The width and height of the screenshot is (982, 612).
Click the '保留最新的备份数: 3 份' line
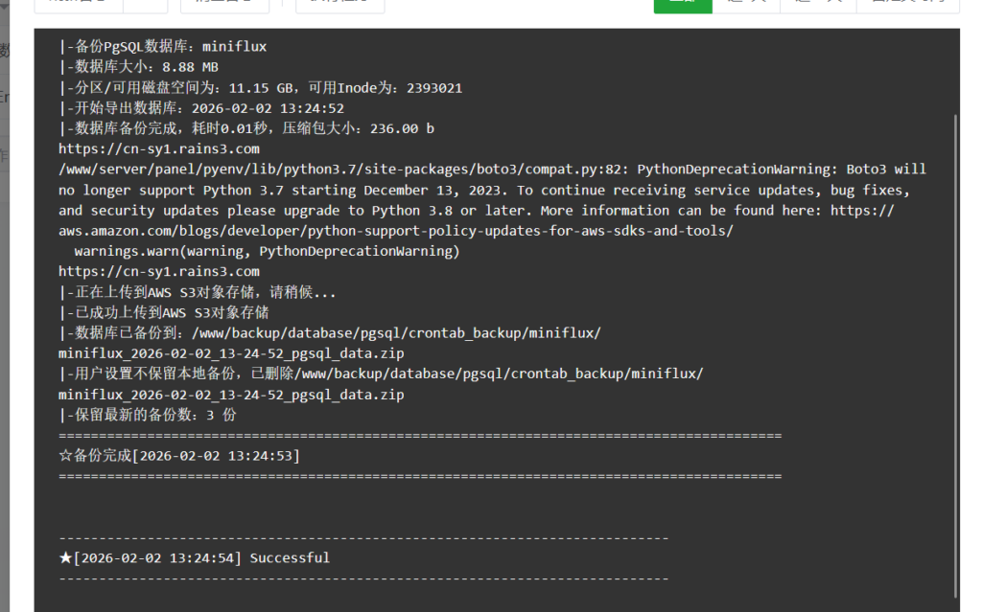148,415
